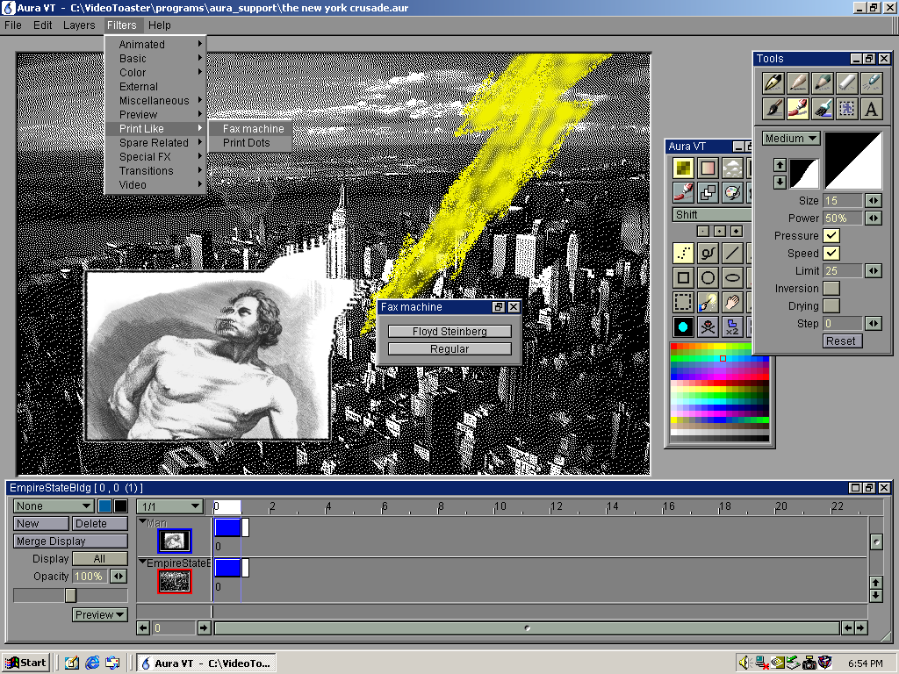Select the paint tube tool in Tools
Viewport: 899px width, 674px height.
[798, 108]
